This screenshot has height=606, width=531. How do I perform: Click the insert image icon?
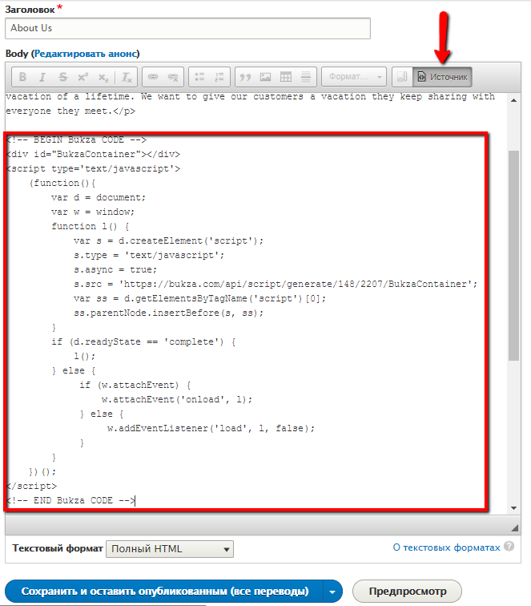(x=265, y=77)
